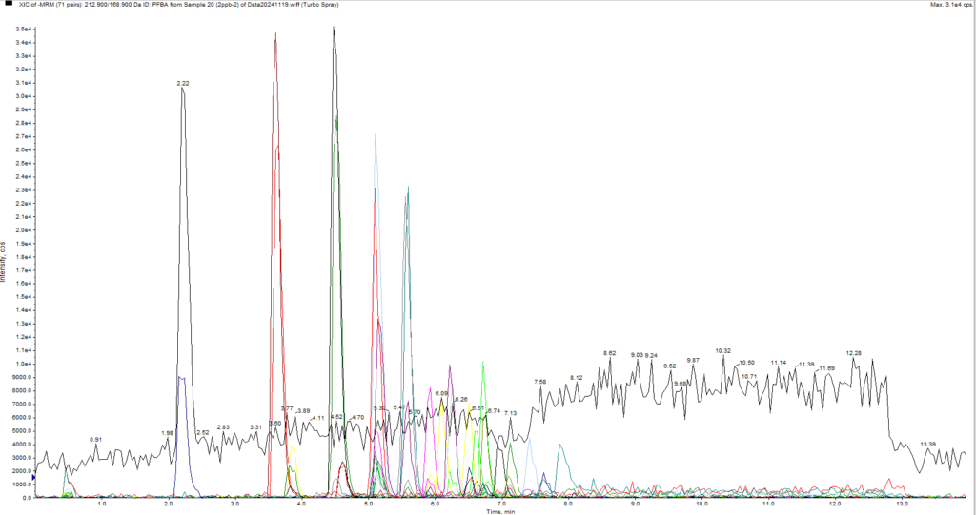Select the peak label 0.91

pos(95,439)
